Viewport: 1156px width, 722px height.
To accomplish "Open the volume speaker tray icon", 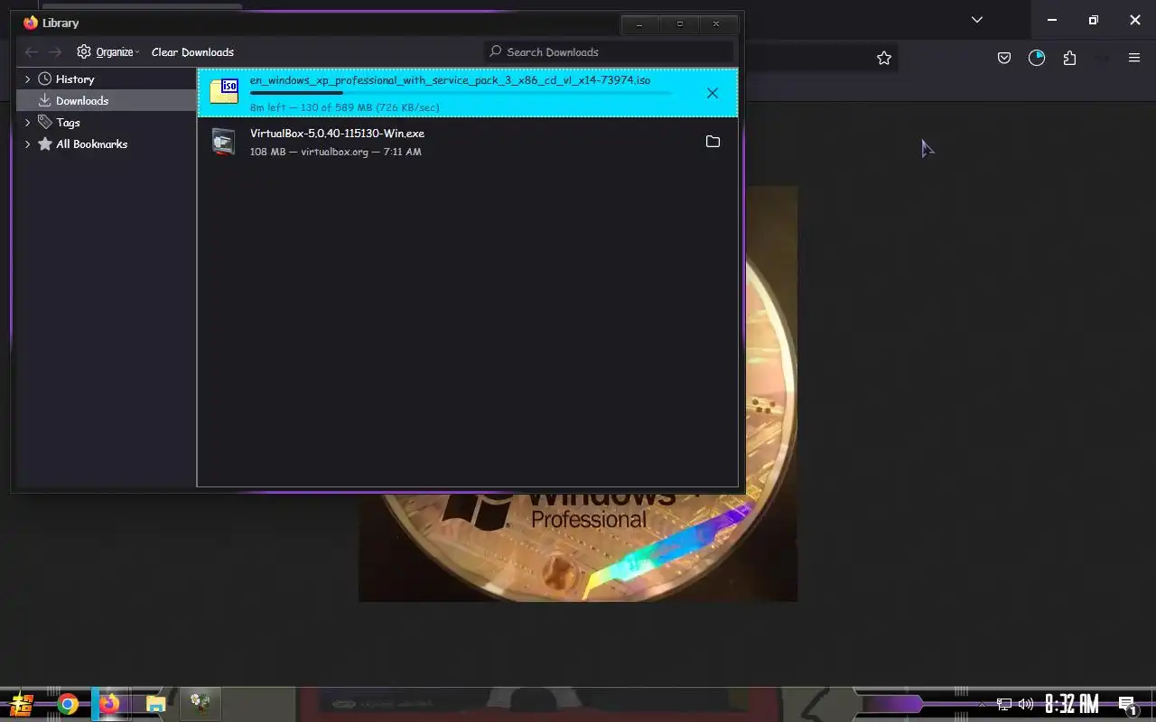I will (x=1026, y=704).
